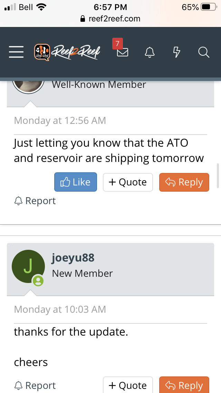Tap the partially hidden avatar of Well-Known Member
The image size is (221, 393).
[x=28, y=85]
